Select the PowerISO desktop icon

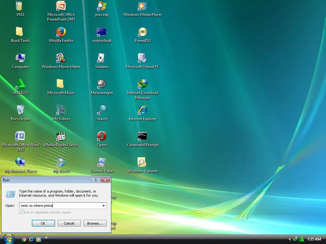click(142, 32)
